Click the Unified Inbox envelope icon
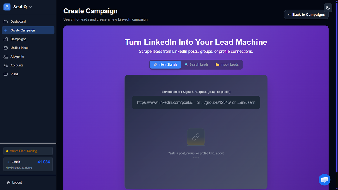The width and height of the screenshot is (338, 190). click(x=6, y=48)
